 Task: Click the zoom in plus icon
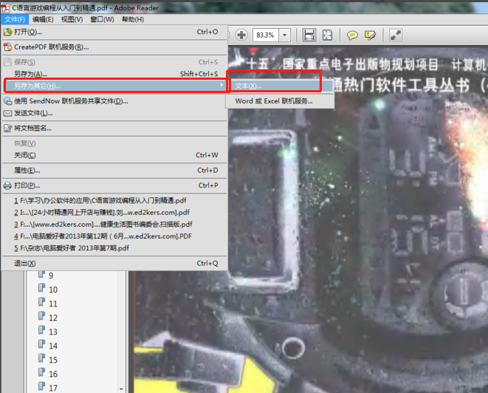click(241, 35)
